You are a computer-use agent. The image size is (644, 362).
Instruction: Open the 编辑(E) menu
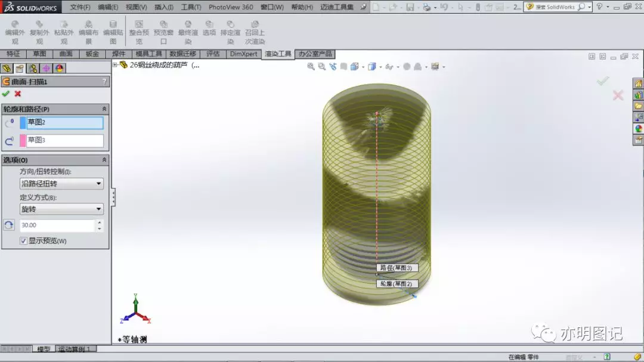click(x=108, y=7)
